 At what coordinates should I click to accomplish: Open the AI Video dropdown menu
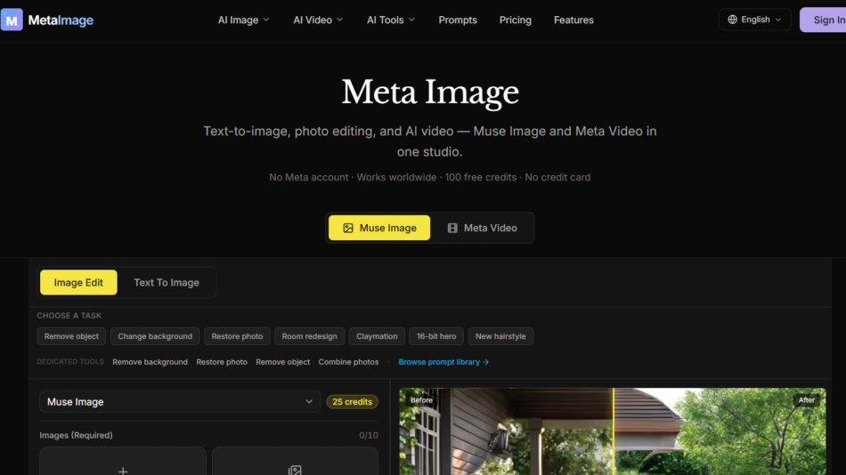tap(318, 20)
